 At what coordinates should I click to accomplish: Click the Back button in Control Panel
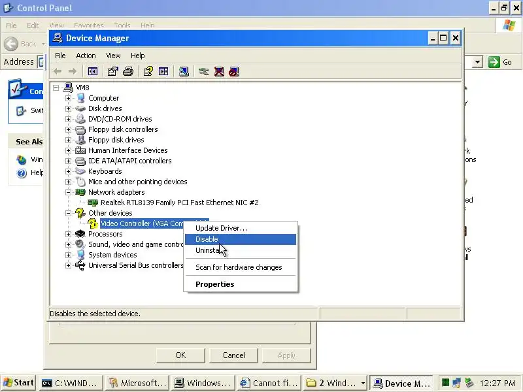21,44
